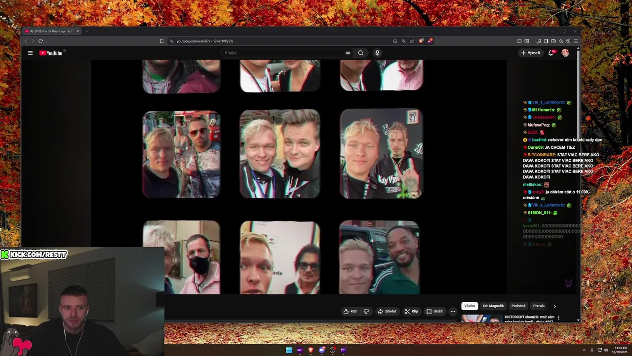Image resolution: width=632 pixels, height=356 pixels.
Task: Open options for HISTORICKÝ okamžik video
Action: (x=559, y=317)
